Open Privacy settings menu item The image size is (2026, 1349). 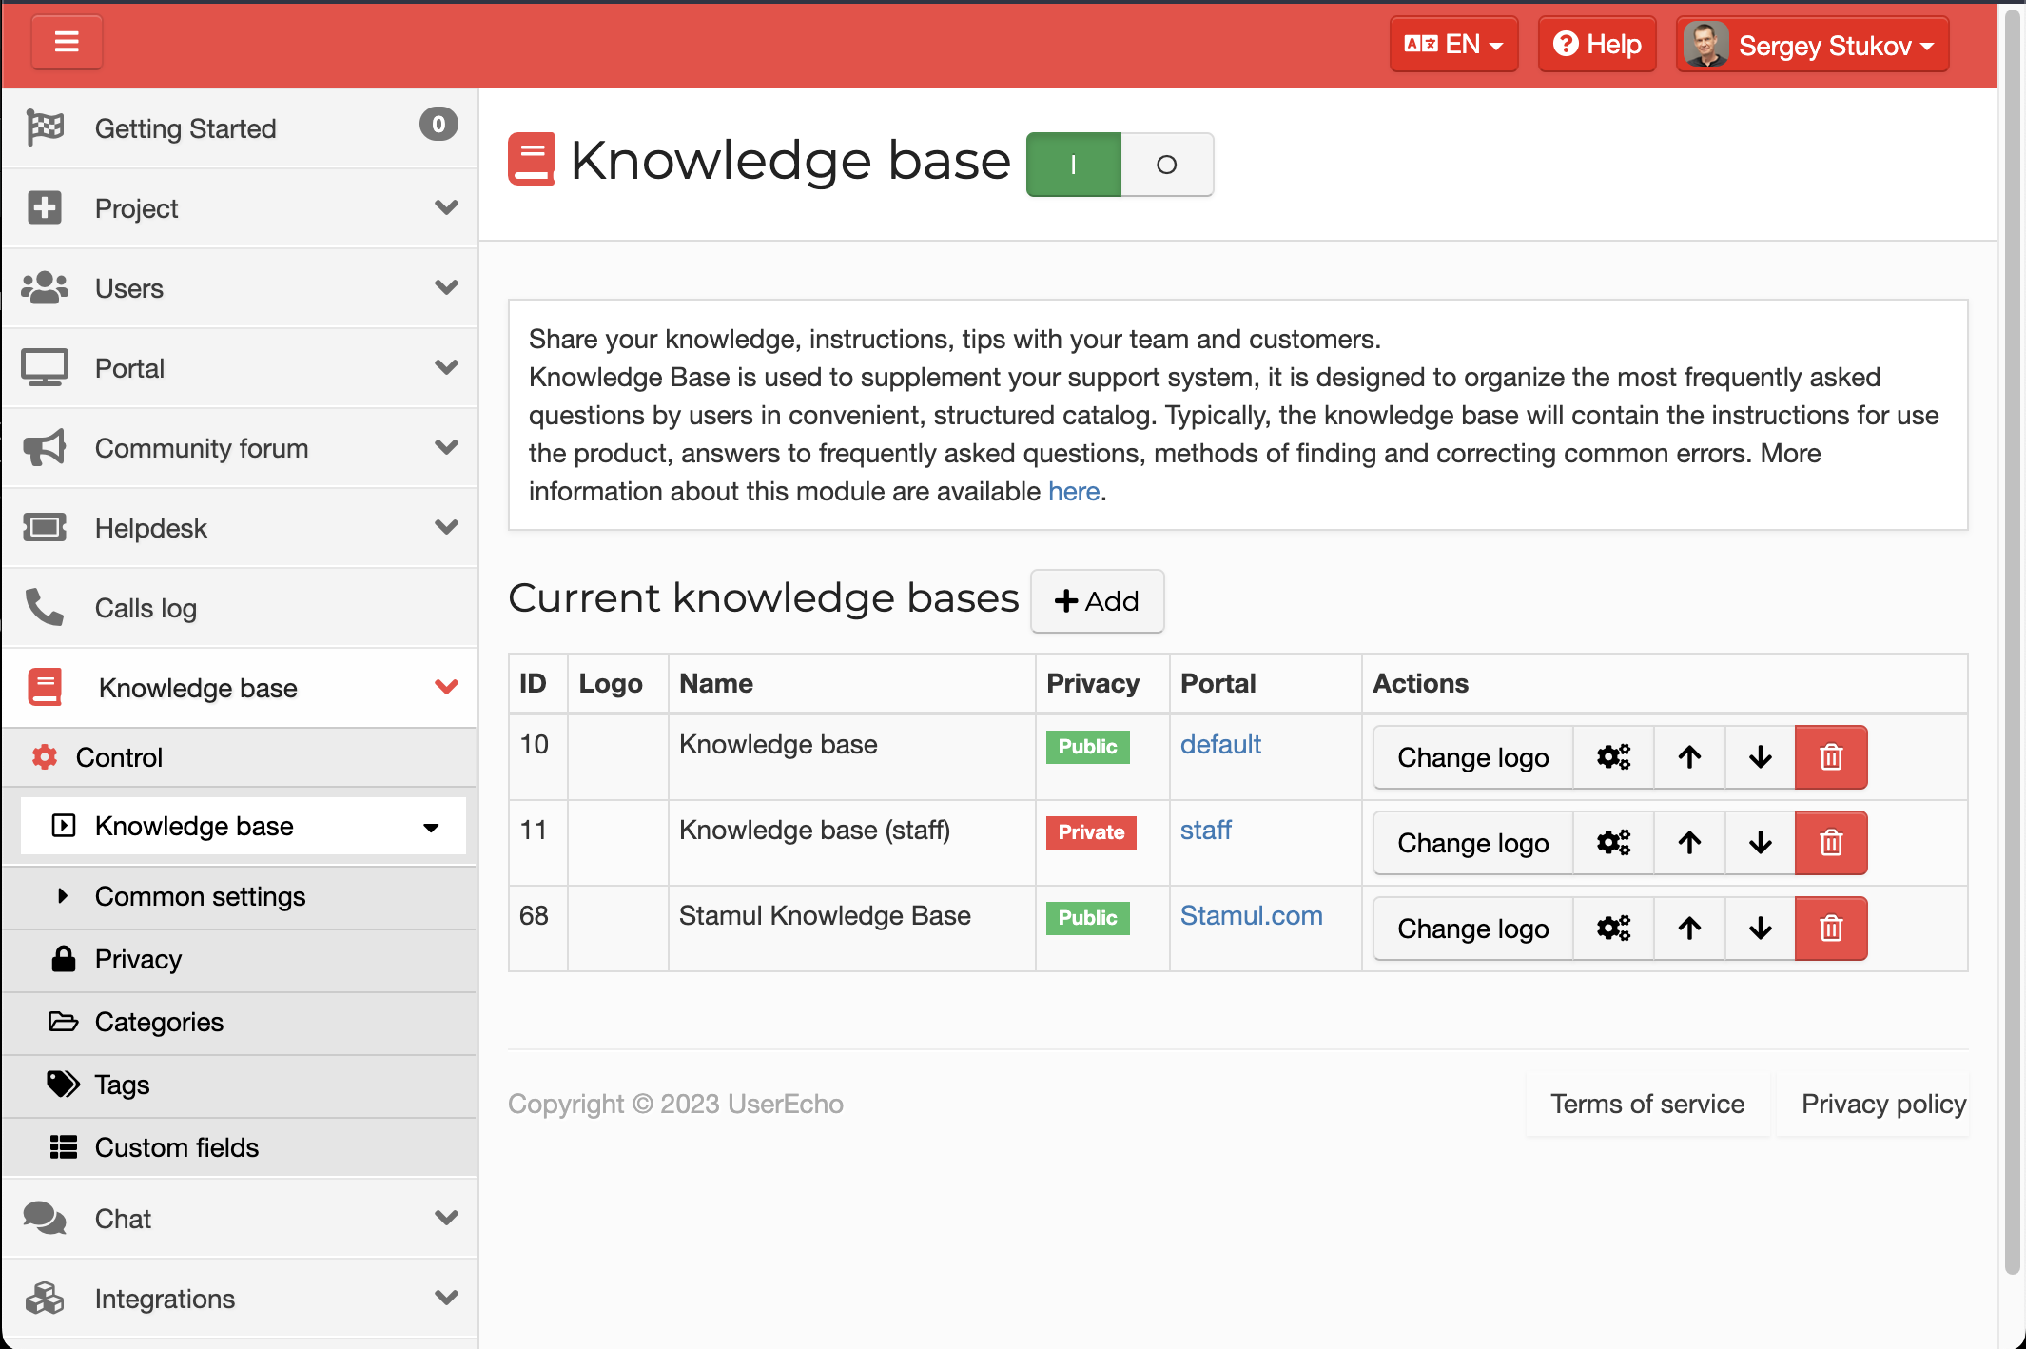[240, 959]
